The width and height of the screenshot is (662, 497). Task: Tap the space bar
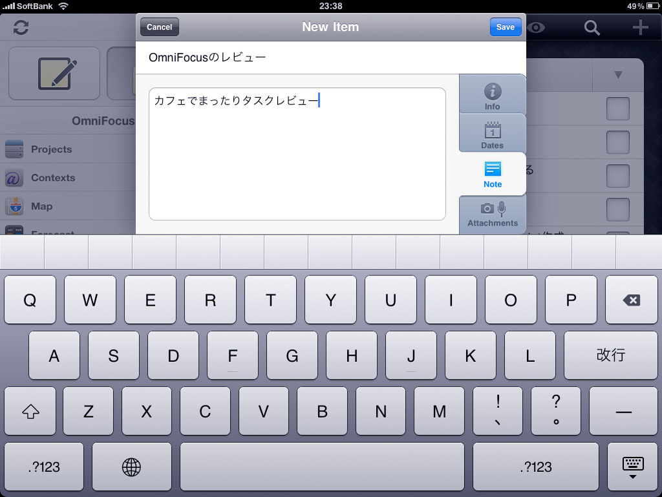pyautogui.click(x=322, y=467)
